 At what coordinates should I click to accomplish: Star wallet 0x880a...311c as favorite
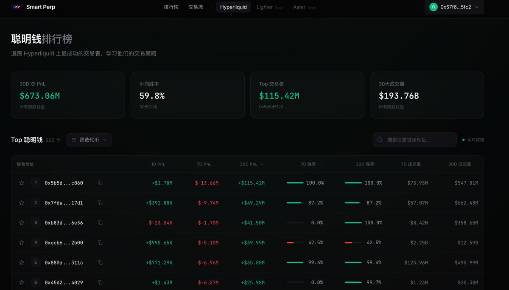(x=22, y=262)
